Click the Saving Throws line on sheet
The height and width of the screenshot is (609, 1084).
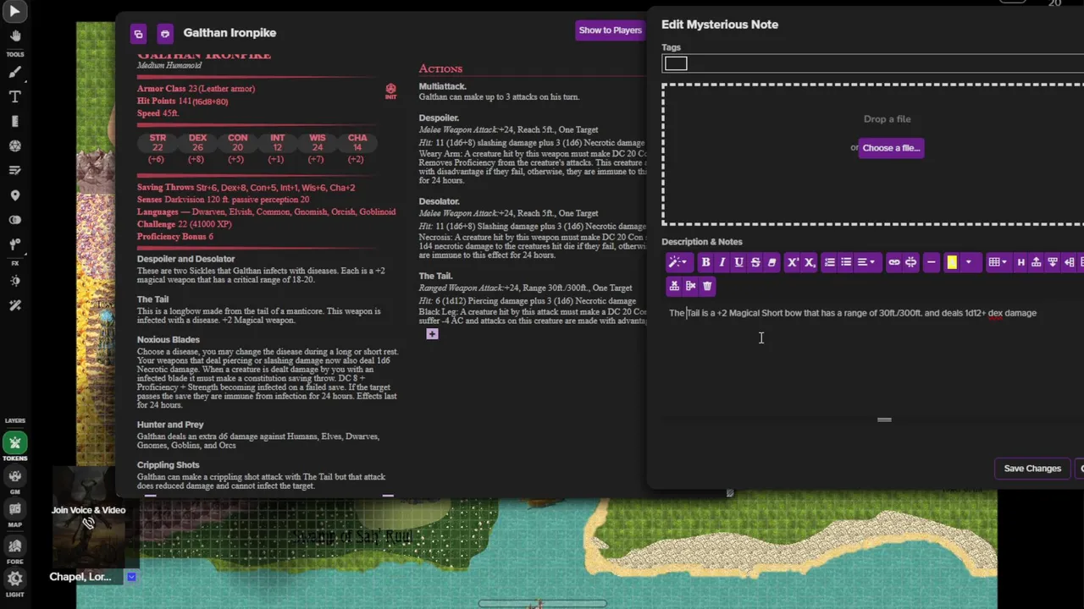point(246,188)
